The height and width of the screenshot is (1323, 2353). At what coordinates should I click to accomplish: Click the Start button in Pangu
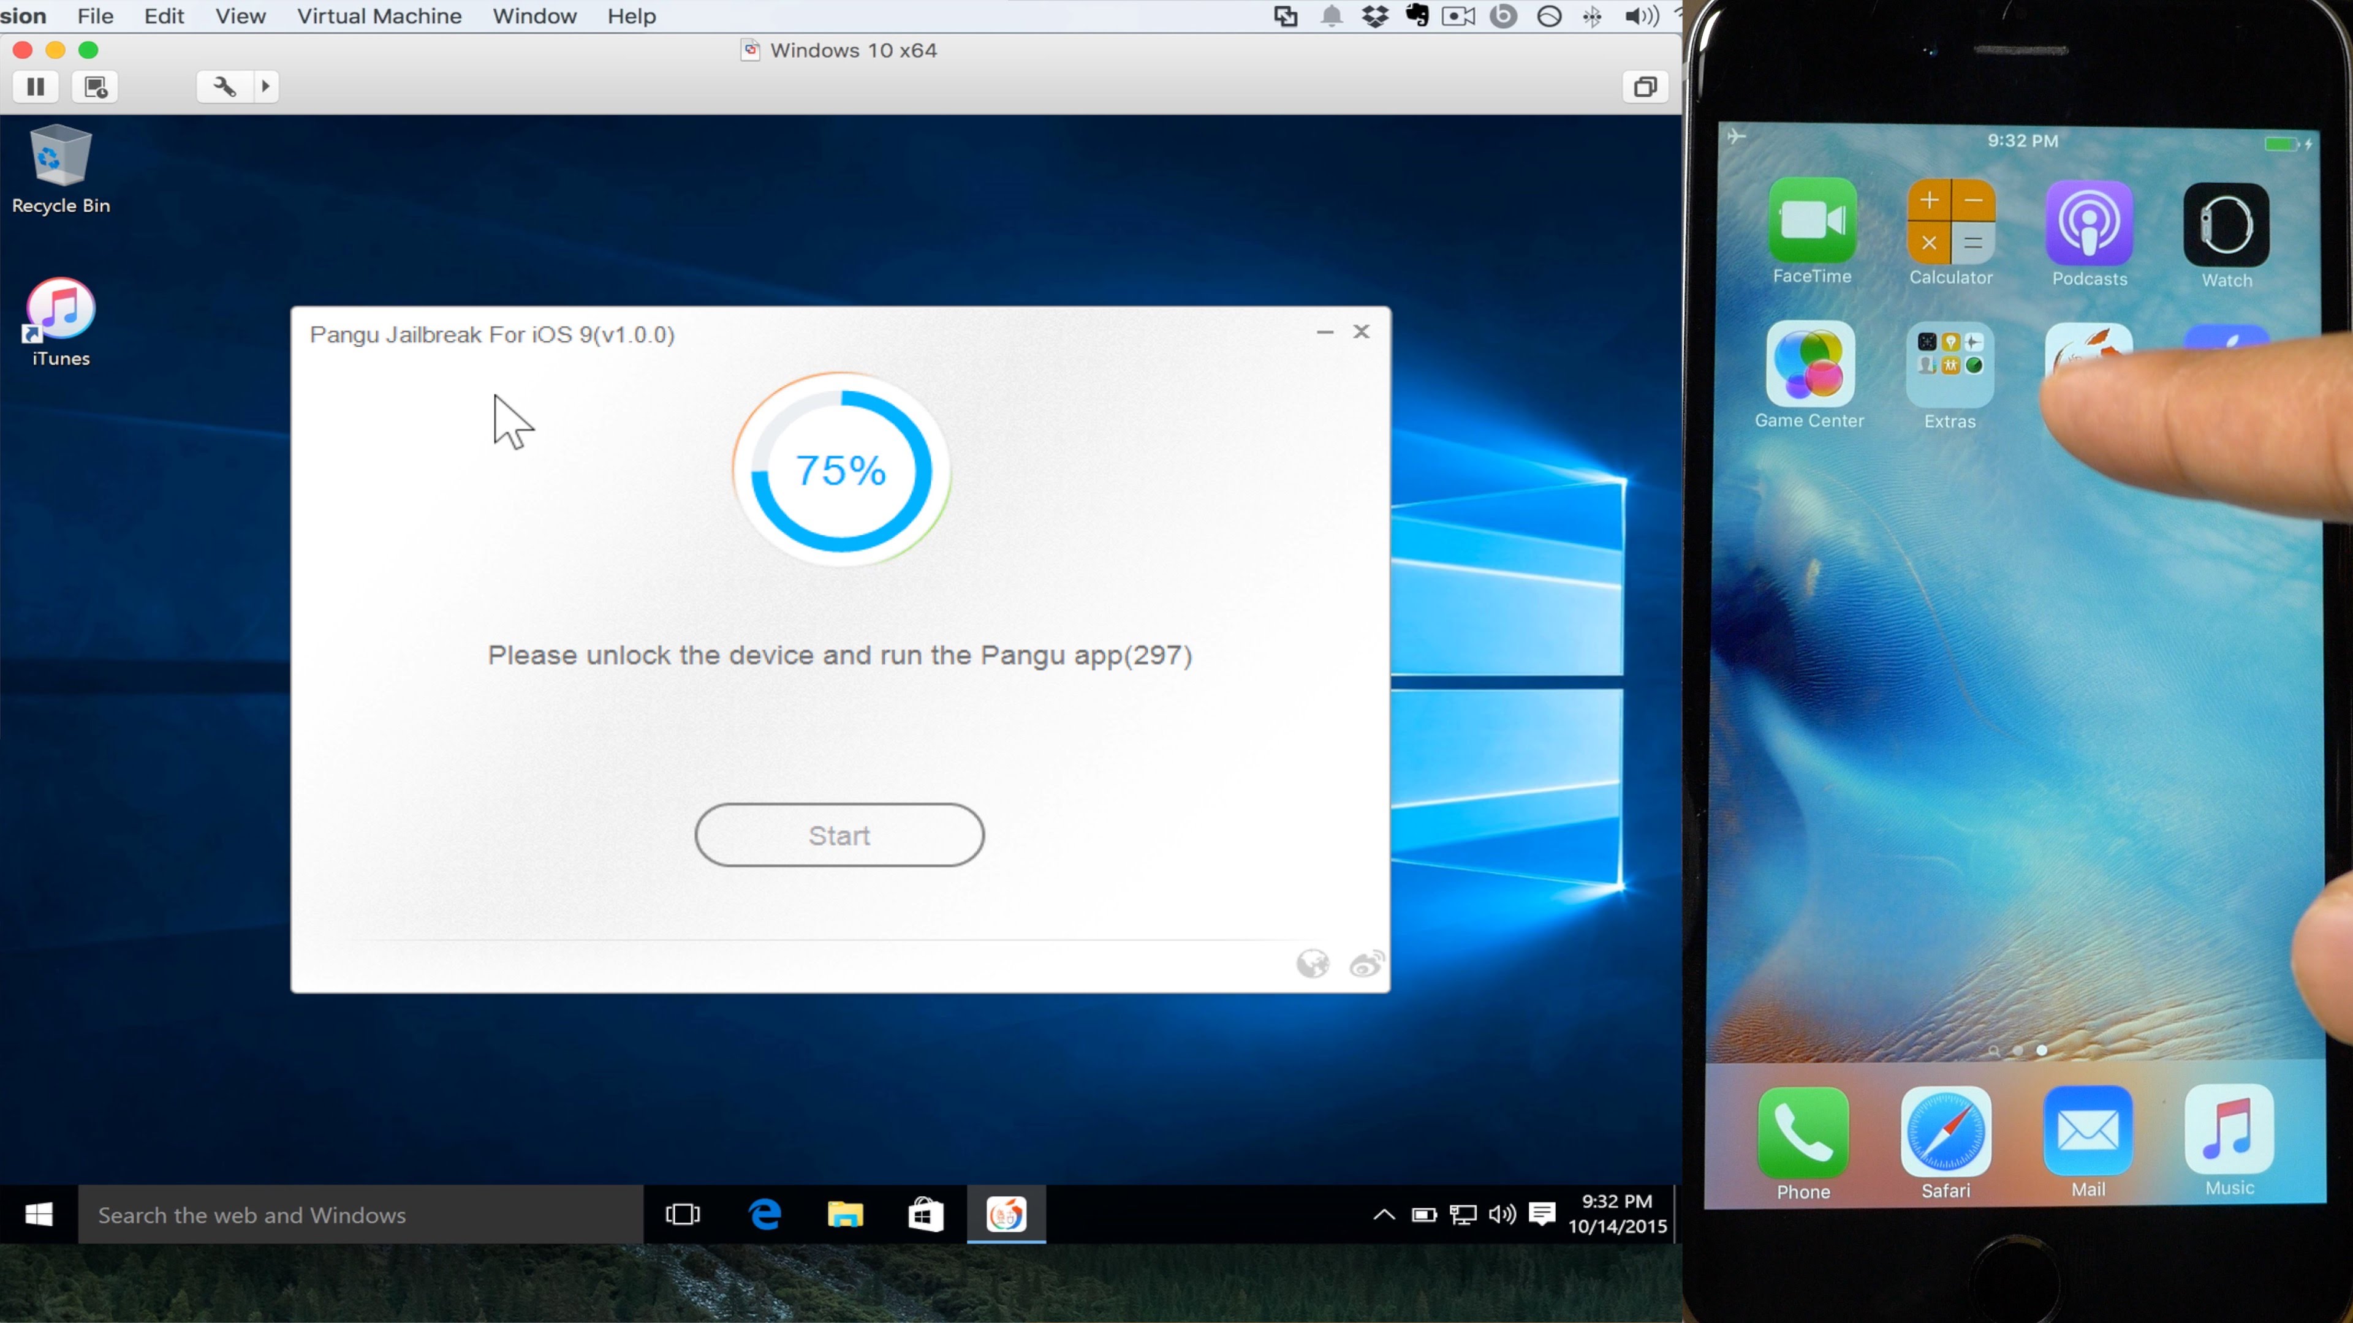point(839,834)
